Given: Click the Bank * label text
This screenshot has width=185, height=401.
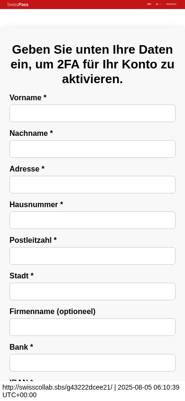Looking at the screenshot, I should pyautogui.click(x=21, y=347).
